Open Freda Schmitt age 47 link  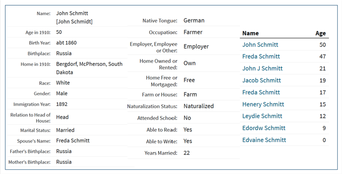261,56
